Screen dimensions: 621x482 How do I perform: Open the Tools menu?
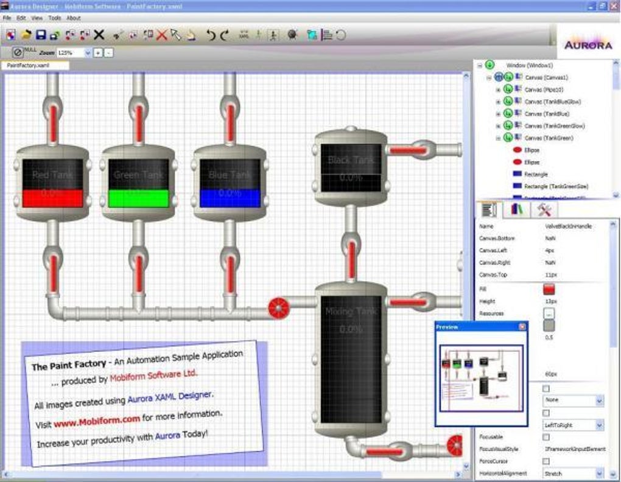pos(55,18)
